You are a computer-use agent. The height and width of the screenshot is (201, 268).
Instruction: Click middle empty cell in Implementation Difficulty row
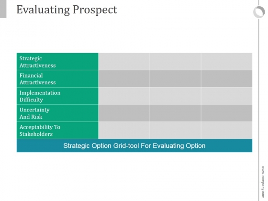pos(175,96)
